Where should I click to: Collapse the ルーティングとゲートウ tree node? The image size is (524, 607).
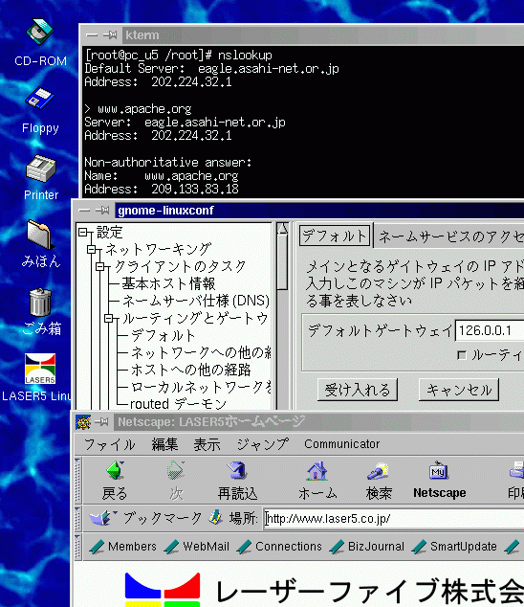pos(109,318)
